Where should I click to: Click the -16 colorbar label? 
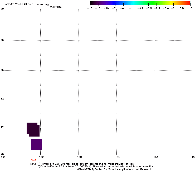tap(90, 8)
